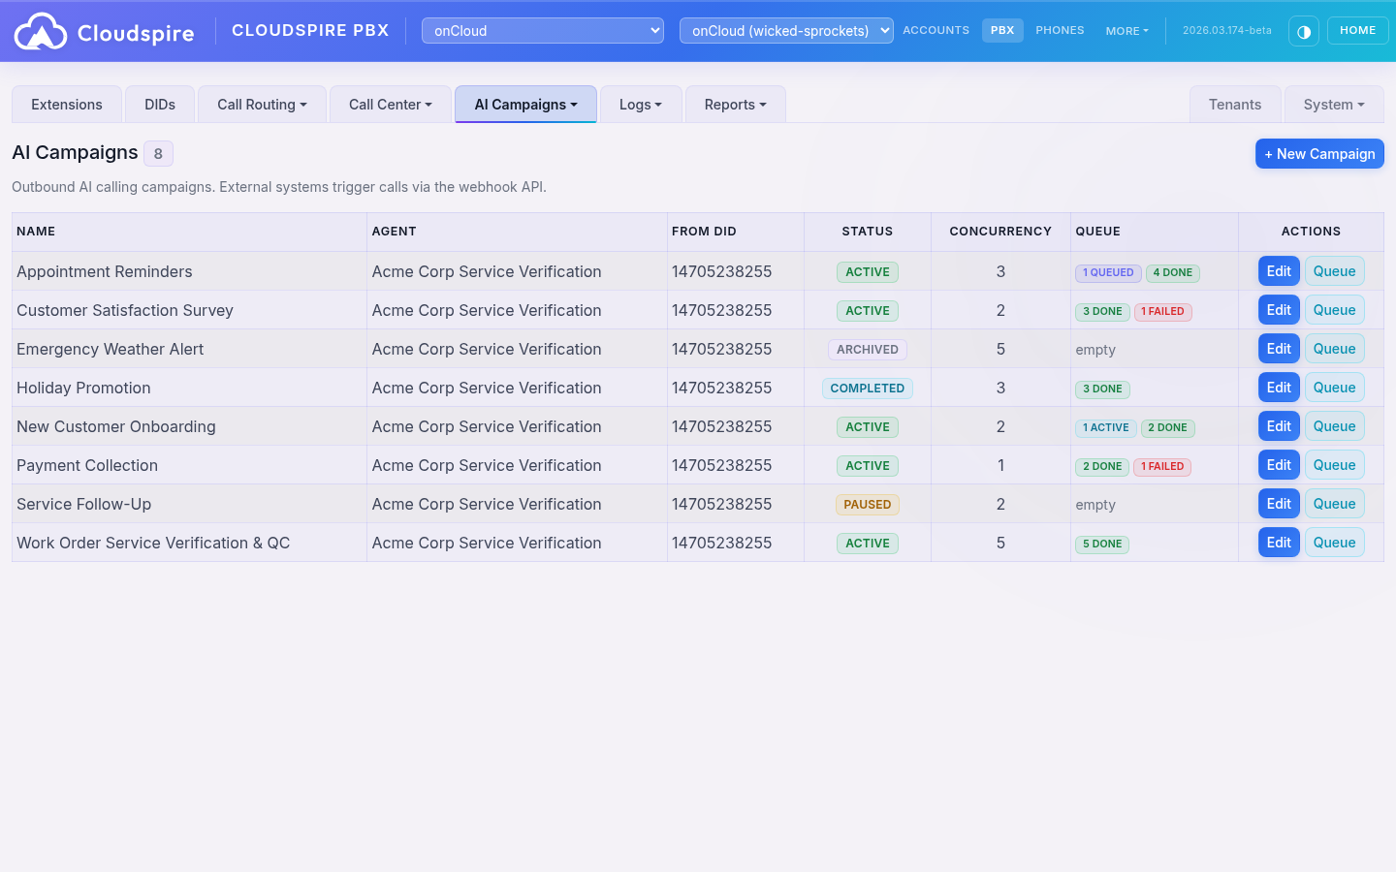The width and height of the screenshot is (1396, 872).
Task: Click Edit for Work Order Service Verification
Action: [x=1278, y=542]
